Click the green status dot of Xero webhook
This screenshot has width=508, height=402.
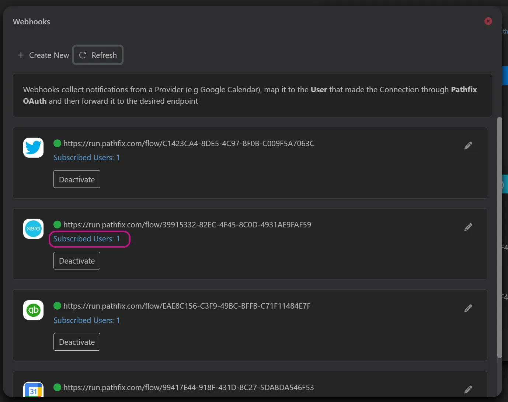[x=57, y=224]
